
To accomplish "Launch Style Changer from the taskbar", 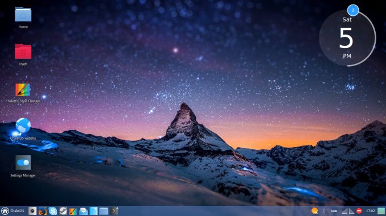I will 73,211.
